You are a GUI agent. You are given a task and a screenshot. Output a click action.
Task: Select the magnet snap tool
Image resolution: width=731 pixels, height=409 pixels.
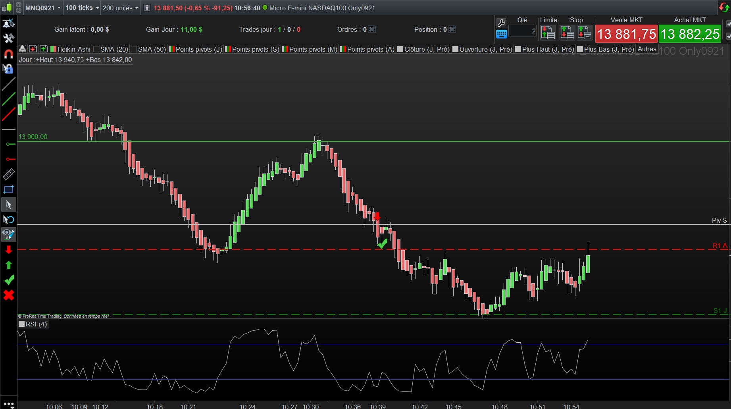point(8,54)
